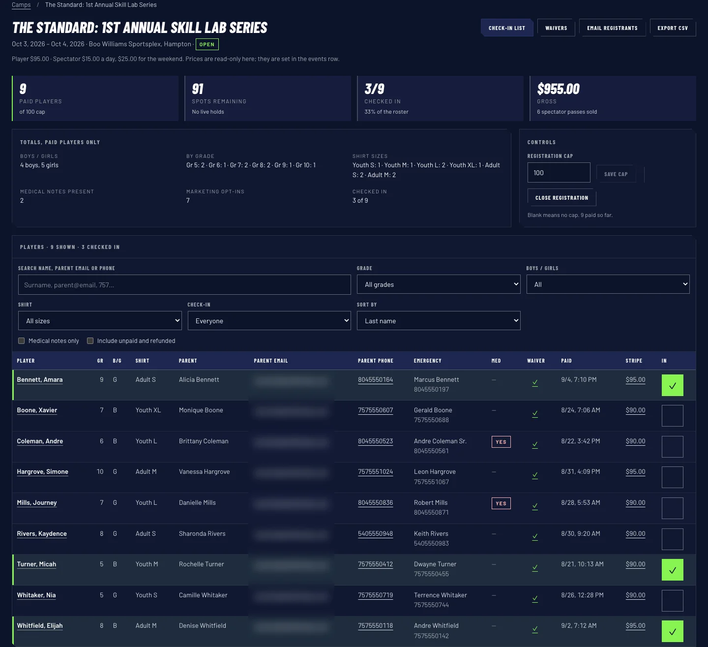Screen dimensions: 708x647
Task: Go to Waivers page
Action: 556,28
